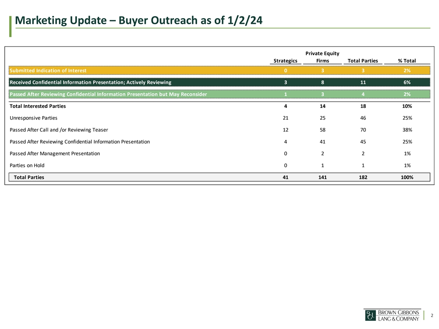Click the % Total column header
This screenshot has width=439, height=329.
coord(407,61)
